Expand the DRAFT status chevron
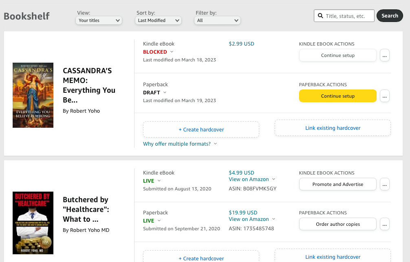Screen dimensions: 410x262 coord(165,92)
